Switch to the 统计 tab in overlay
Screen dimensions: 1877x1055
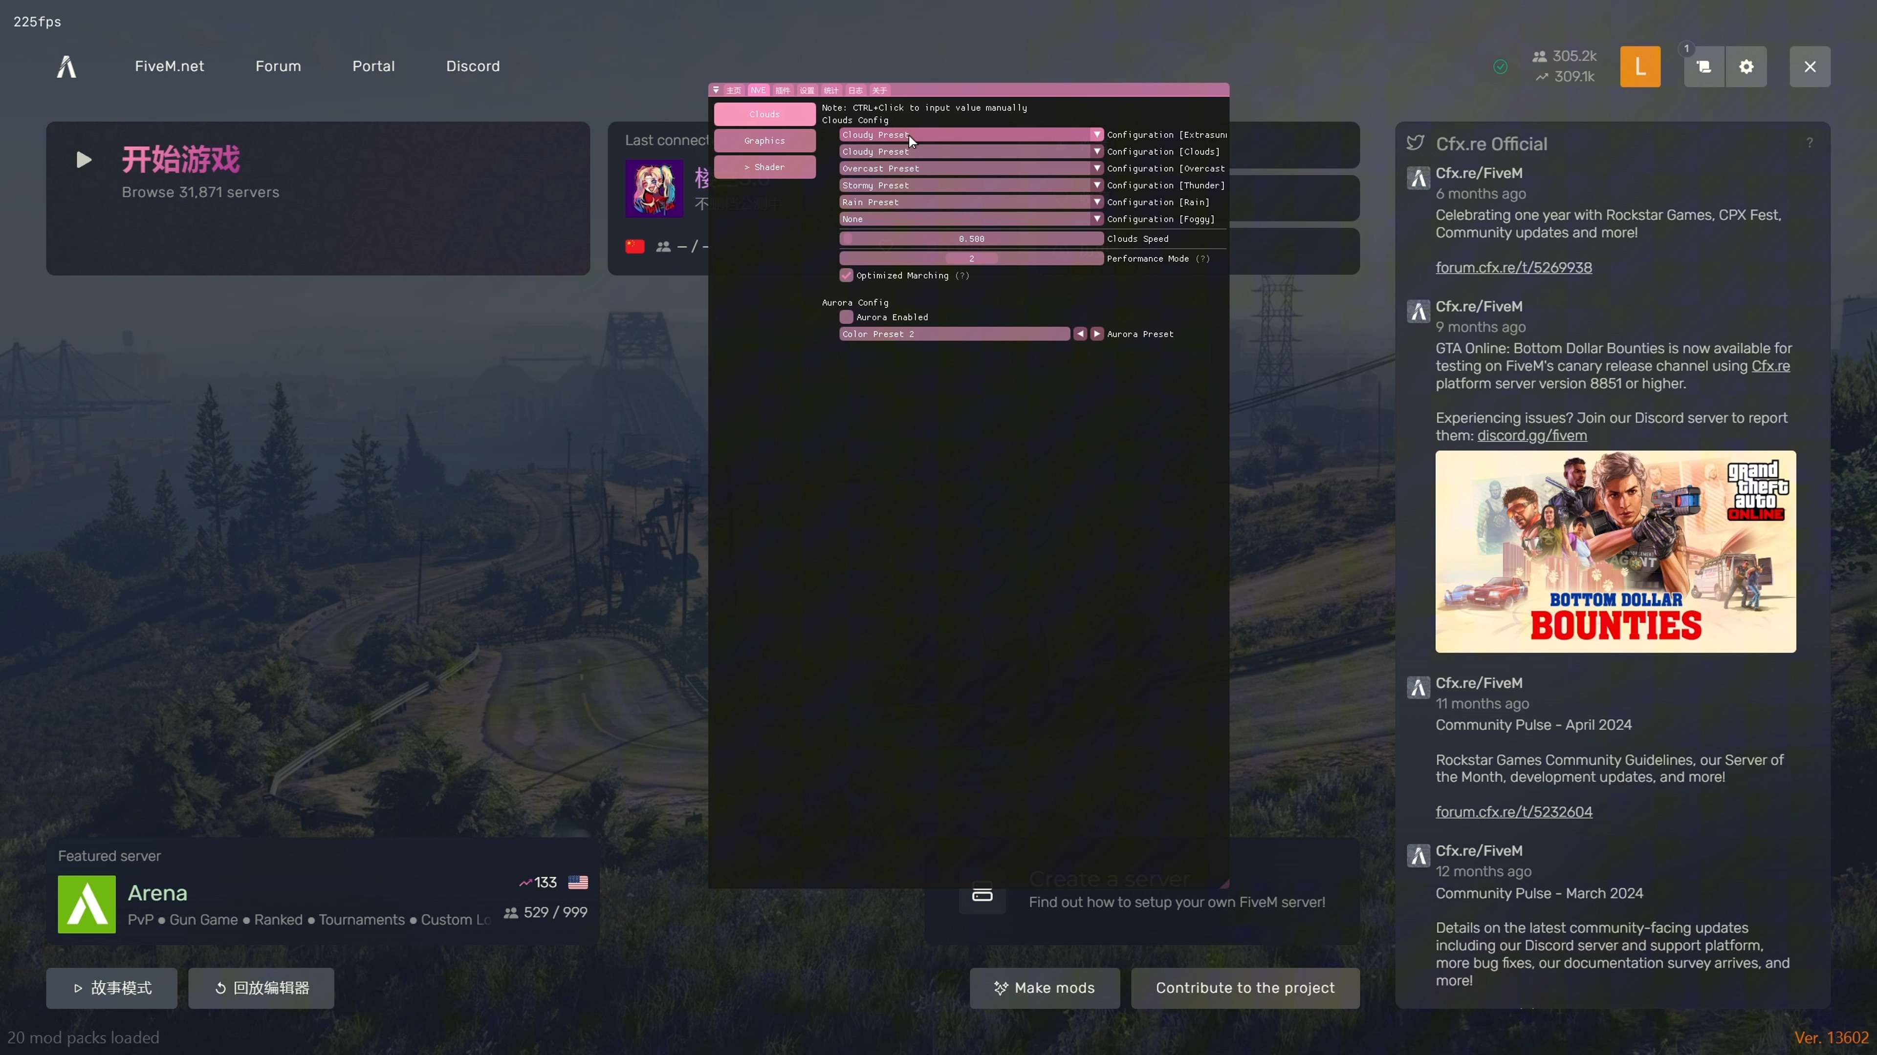pos(830,90)
